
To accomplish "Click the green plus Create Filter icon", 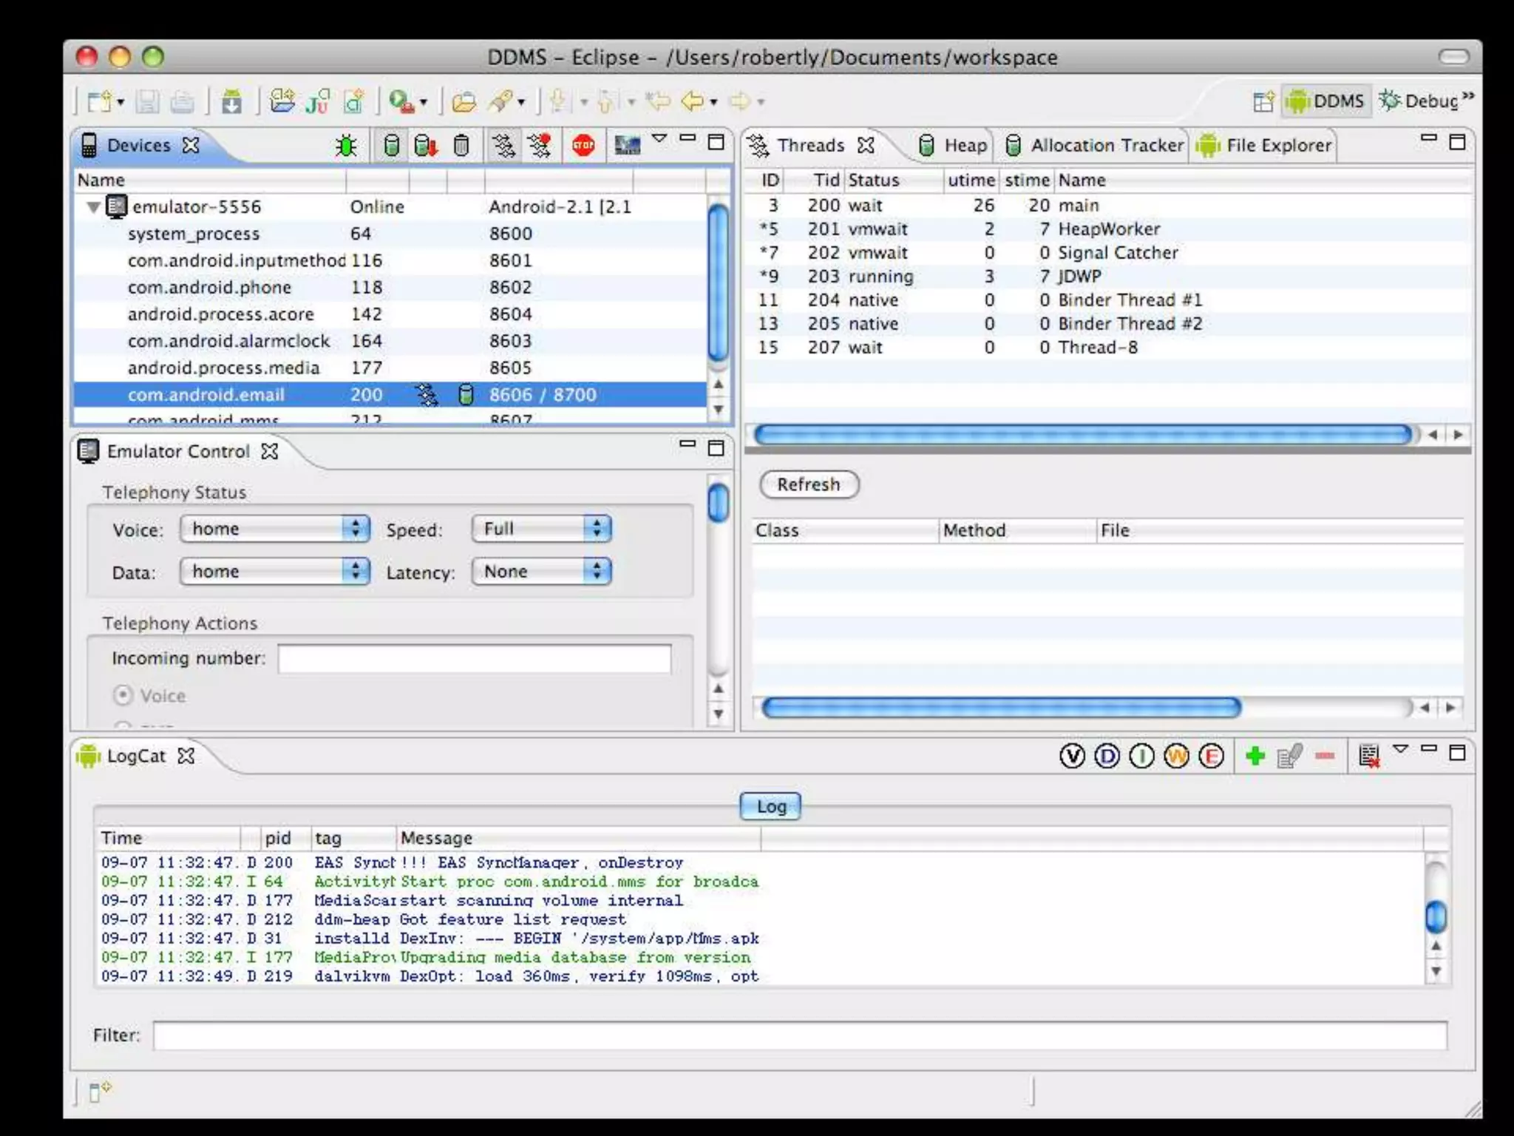I will coord(1255,756).
